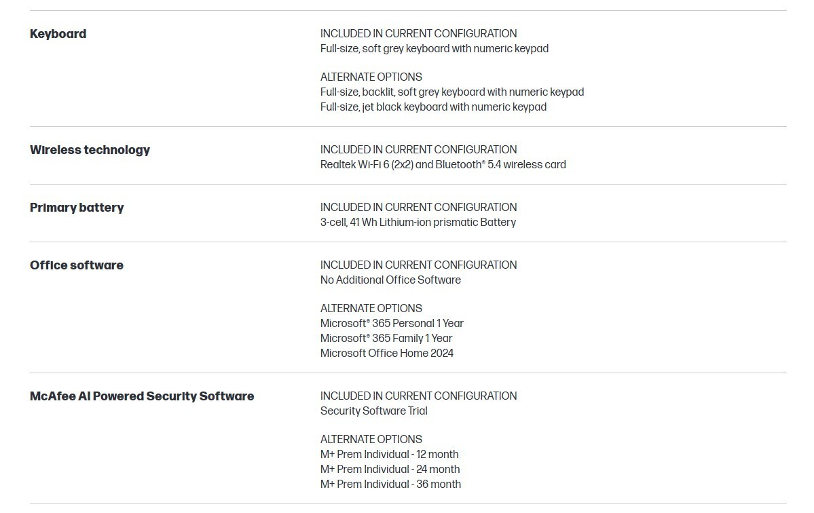Click the Wireless technology heading
This screenshot has width=814, height=513.
(x=90, y=150)
